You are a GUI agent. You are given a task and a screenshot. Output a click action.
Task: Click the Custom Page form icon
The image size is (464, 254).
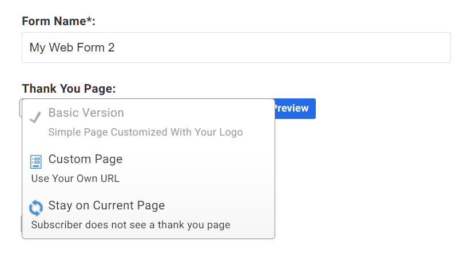pos(35,162)
